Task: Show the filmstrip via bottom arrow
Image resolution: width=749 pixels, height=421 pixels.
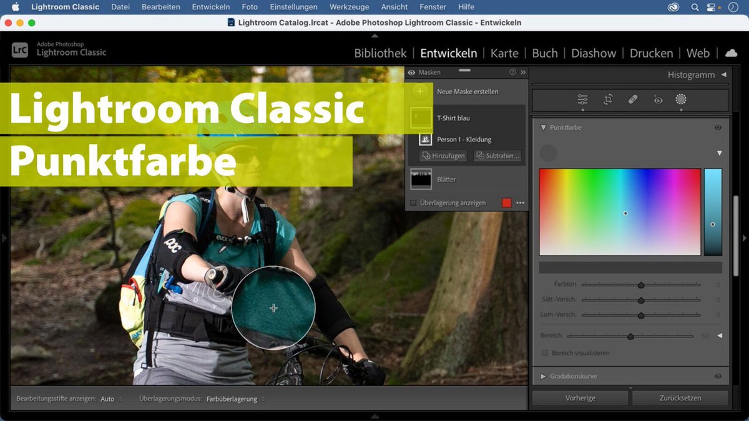Action: click(374, 417)
